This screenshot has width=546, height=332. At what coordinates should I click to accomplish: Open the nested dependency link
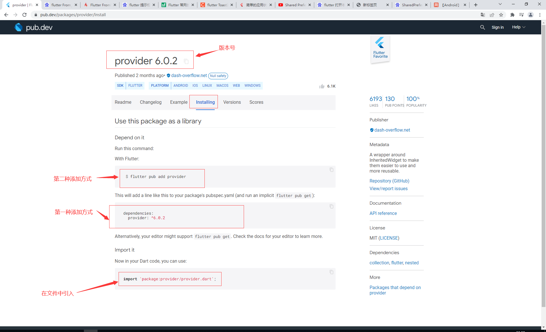(x=412, y=263)
